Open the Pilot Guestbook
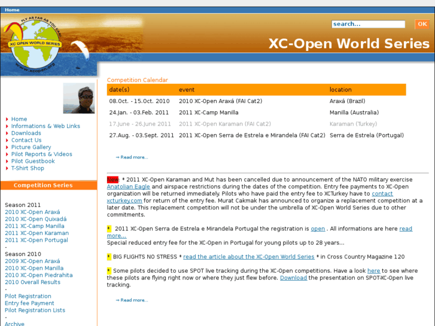Screen dimensions: 435x326 pos(33,161)
